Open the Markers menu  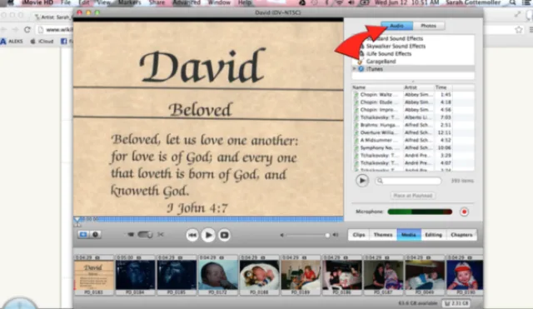pos(129,2)
